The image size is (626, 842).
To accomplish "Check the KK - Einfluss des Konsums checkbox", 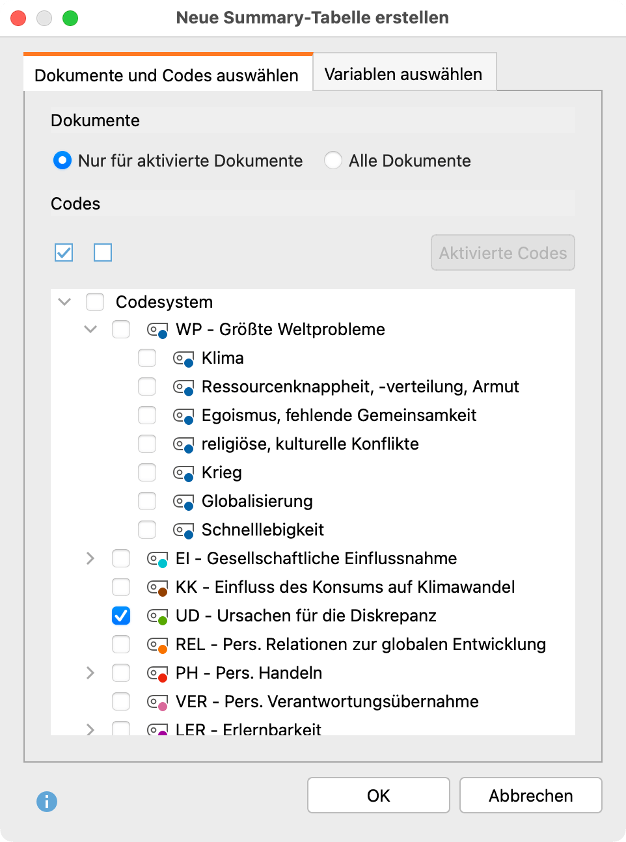I will (121, 587).
